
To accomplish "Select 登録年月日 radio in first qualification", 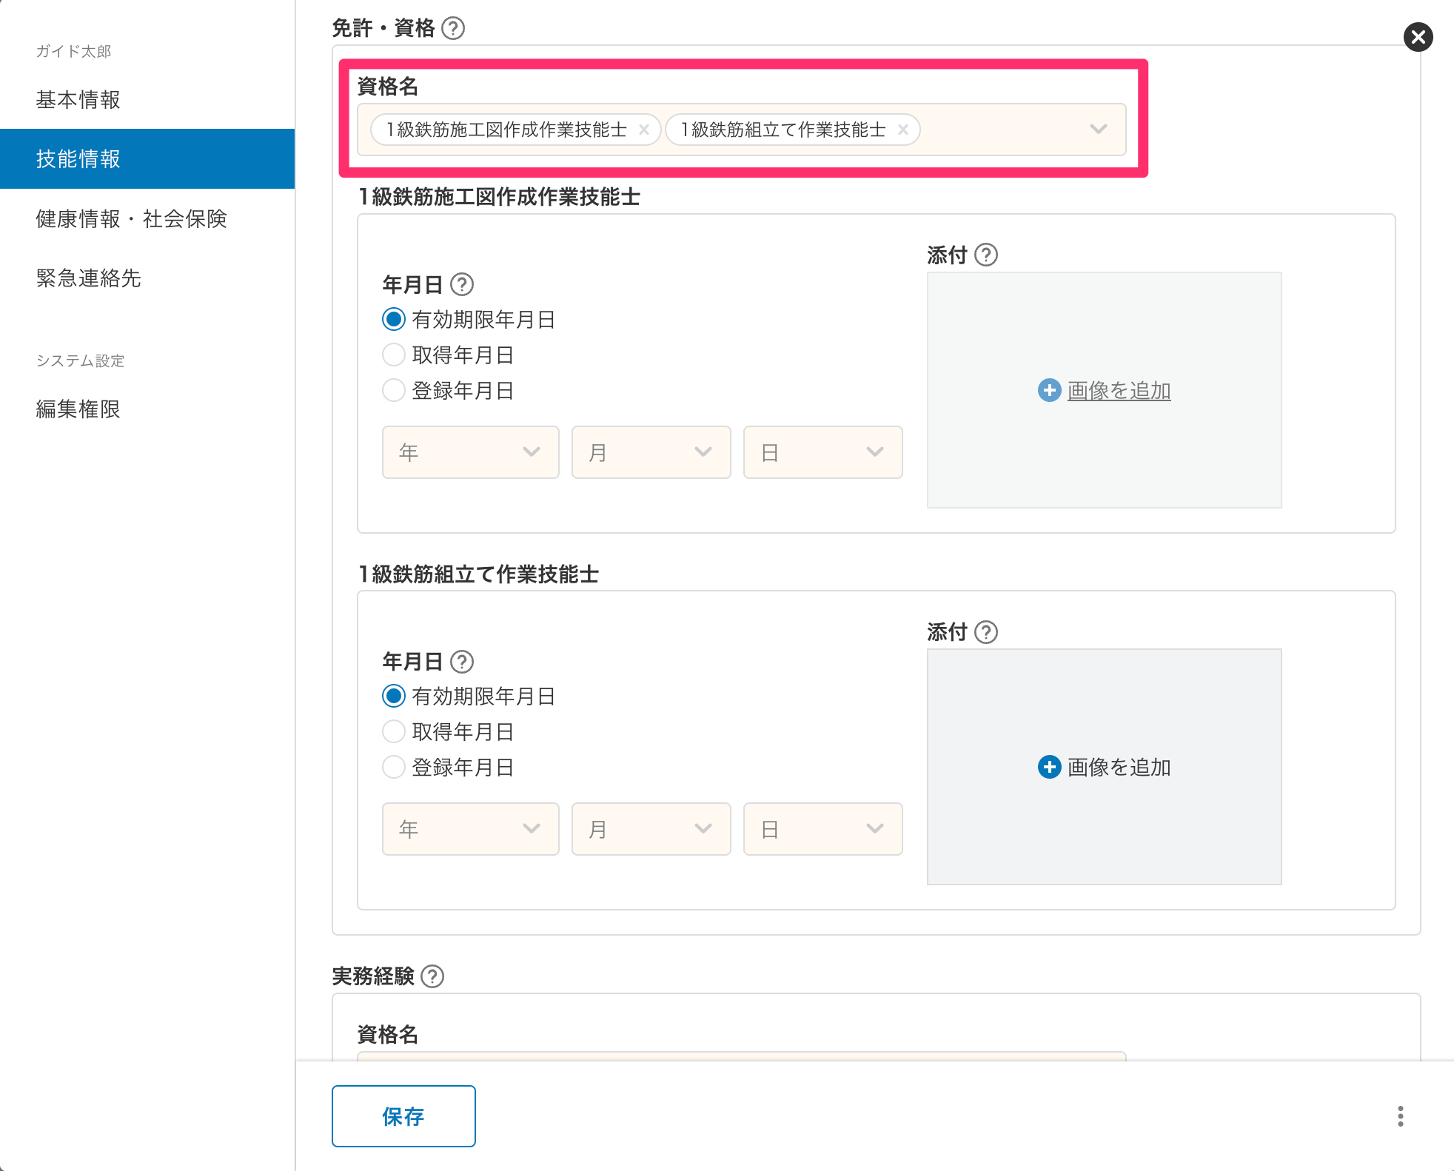I will point(394,391).
